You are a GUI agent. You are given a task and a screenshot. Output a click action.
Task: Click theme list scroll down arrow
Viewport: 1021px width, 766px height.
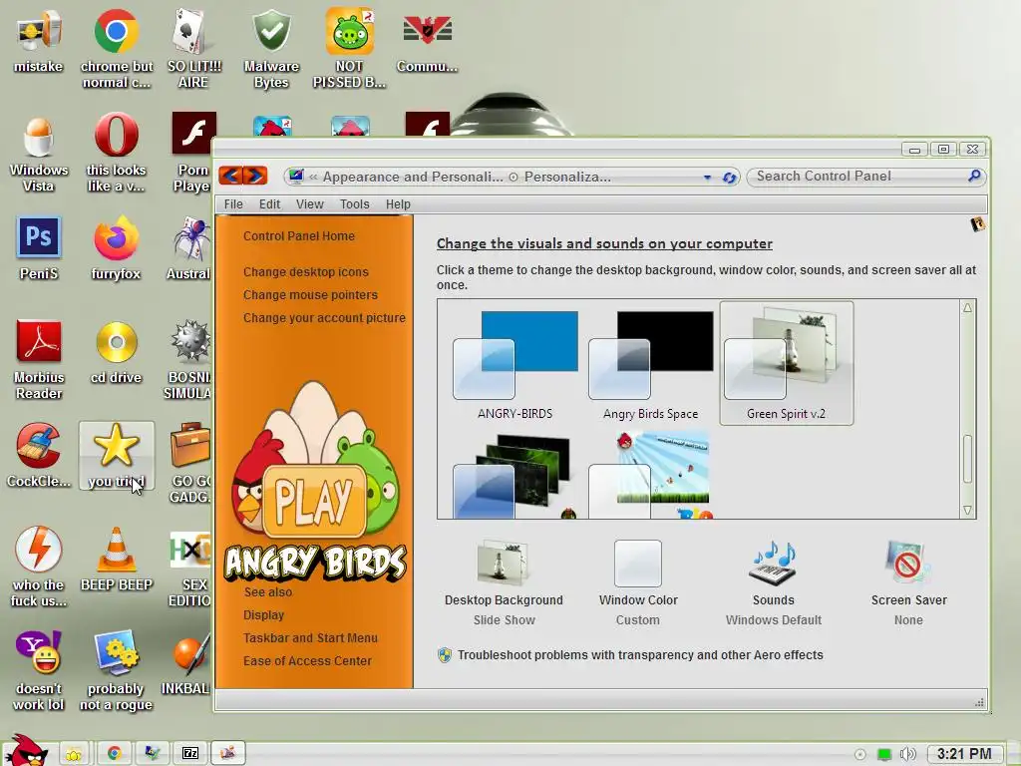[967, 510]
